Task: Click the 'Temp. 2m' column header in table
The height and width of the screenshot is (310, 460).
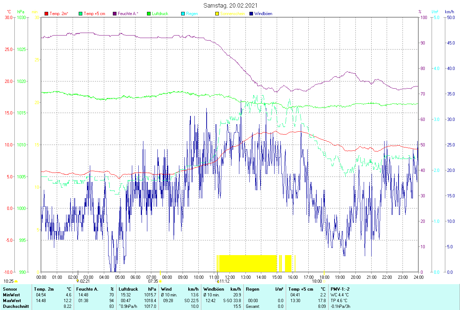Action: [43, 289]
